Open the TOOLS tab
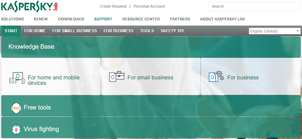The width and height of the screenshot is (302, 139). click(147, 31)
